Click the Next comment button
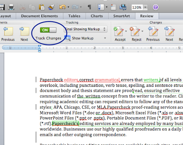Viewport: 183px width, 145px height. (24, 34)
